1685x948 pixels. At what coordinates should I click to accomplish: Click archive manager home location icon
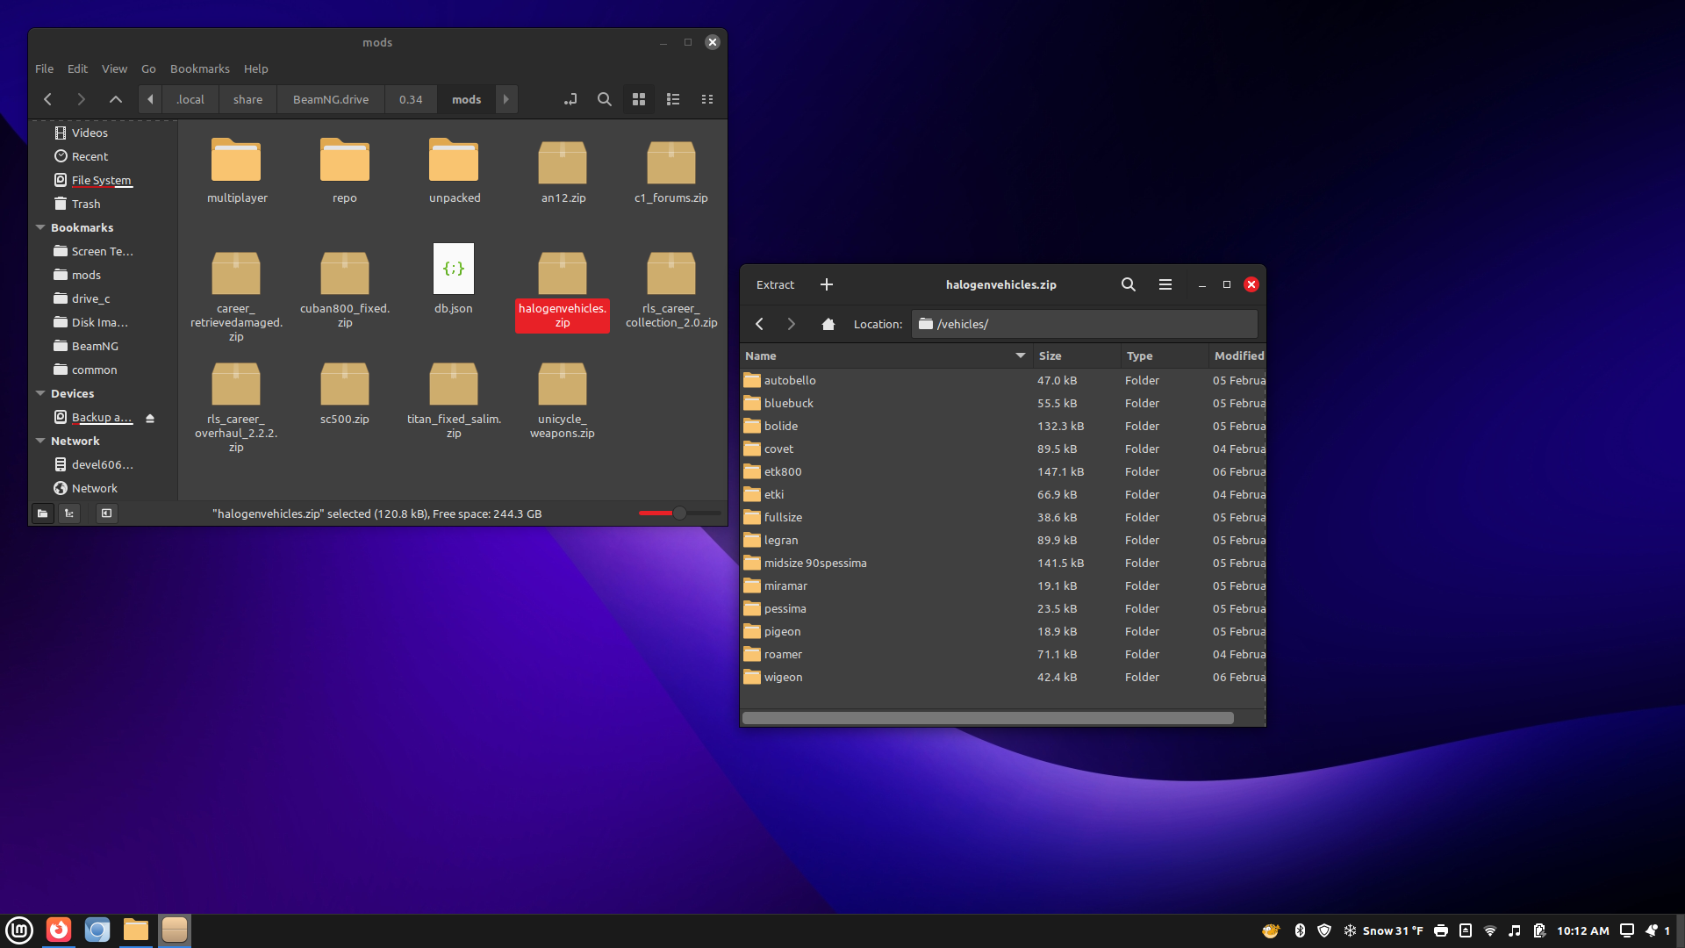pyautogui.click(x=828, y=324)
